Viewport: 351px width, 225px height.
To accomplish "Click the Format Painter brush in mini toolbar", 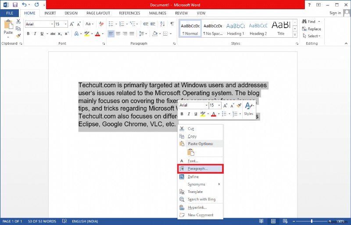I will pos(239,105).
